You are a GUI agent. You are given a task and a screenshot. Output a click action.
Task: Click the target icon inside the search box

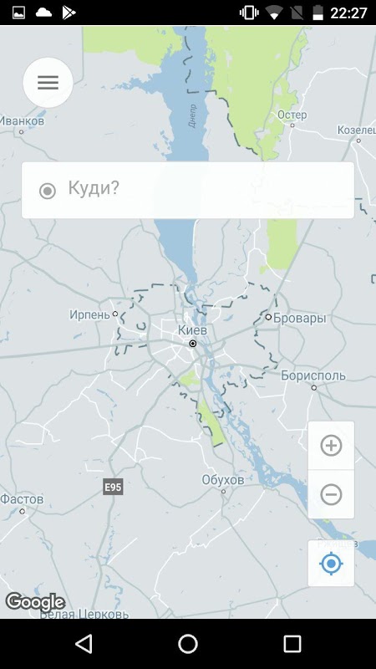pyautogui.click(x=48, y=191)
